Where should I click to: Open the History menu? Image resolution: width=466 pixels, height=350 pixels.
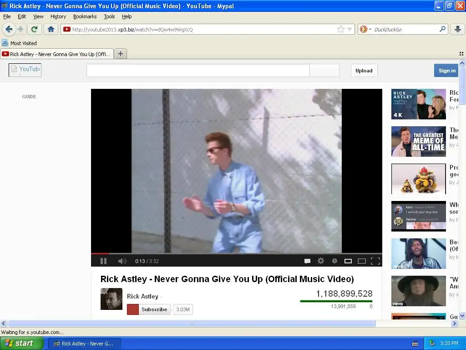click(x=58, y=16)
